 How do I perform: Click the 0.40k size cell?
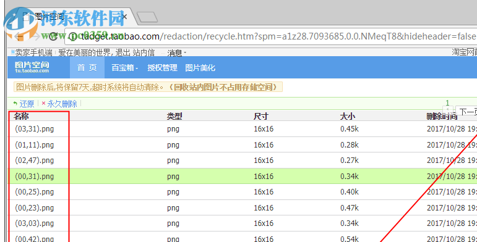(349, 192)
